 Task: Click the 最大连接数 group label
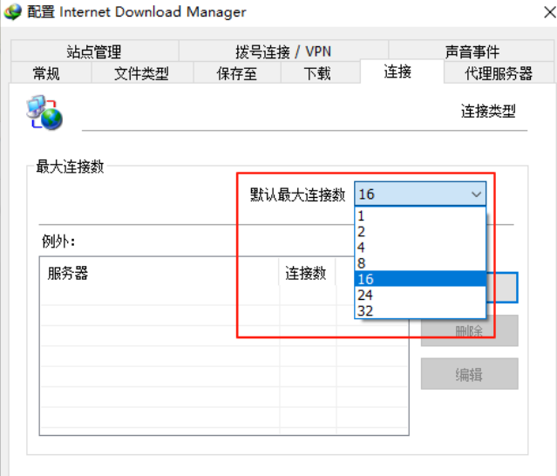click(x=70, y=167)
